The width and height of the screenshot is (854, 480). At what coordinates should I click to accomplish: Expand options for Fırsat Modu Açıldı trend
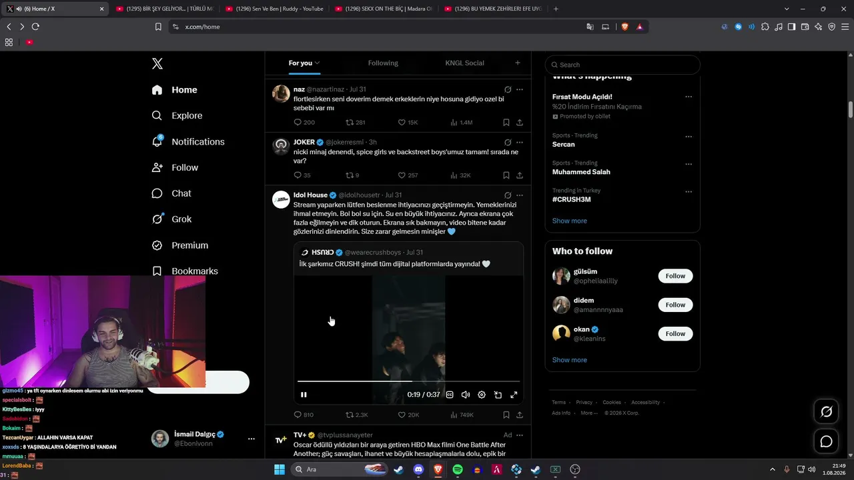pyautogui.click(x=689, y=97)
